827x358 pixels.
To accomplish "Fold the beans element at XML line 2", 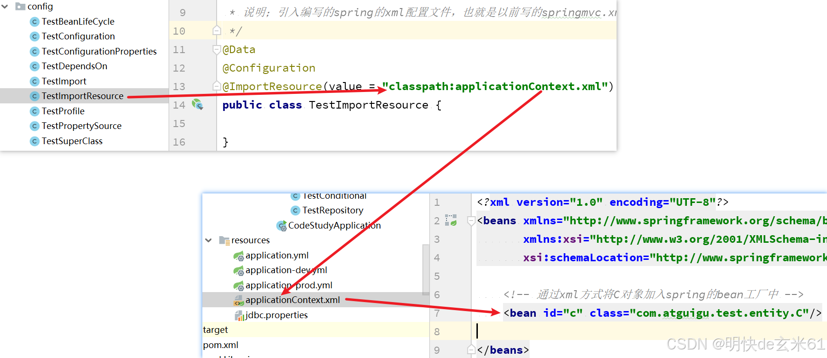I will tap(471, 220).
